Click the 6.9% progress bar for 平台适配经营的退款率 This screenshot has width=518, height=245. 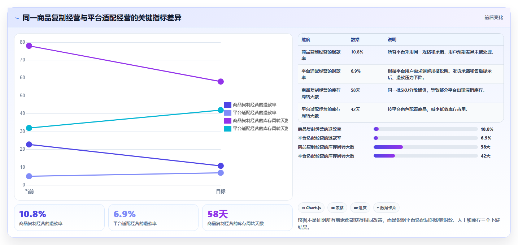pos(426,138)
